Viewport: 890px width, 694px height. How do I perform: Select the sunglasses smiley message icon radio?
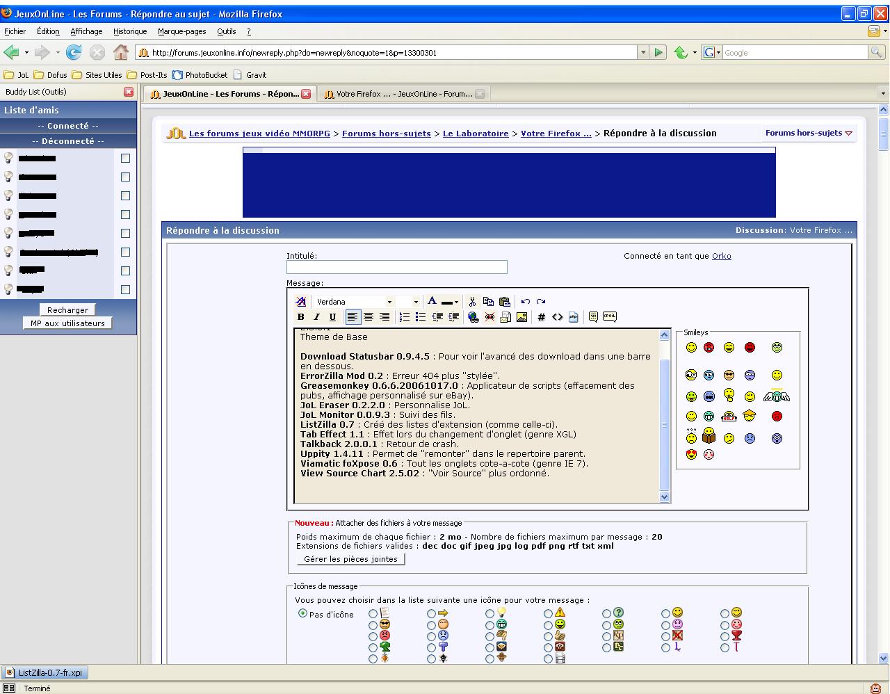coord(373,624)
